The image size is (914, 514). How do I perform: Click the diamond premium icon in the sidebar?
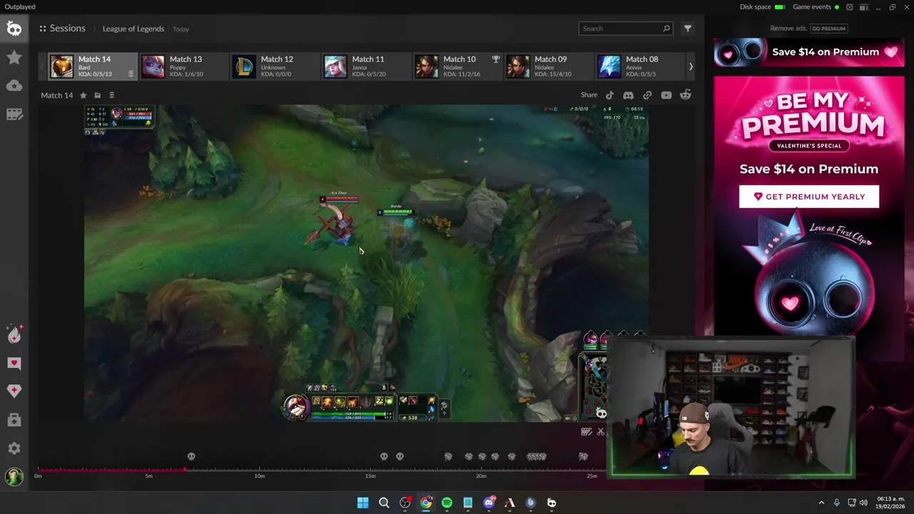point(14,390)
